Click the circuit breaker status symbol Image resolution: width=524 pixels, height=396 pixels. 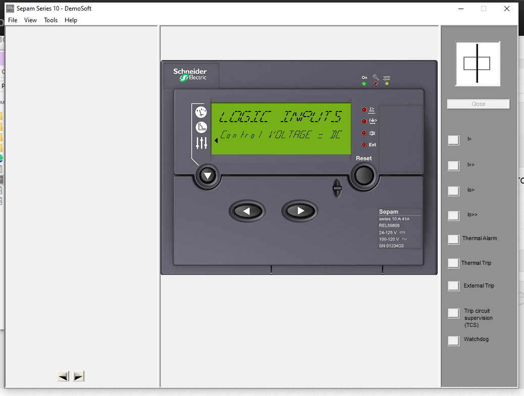(478, 64)
